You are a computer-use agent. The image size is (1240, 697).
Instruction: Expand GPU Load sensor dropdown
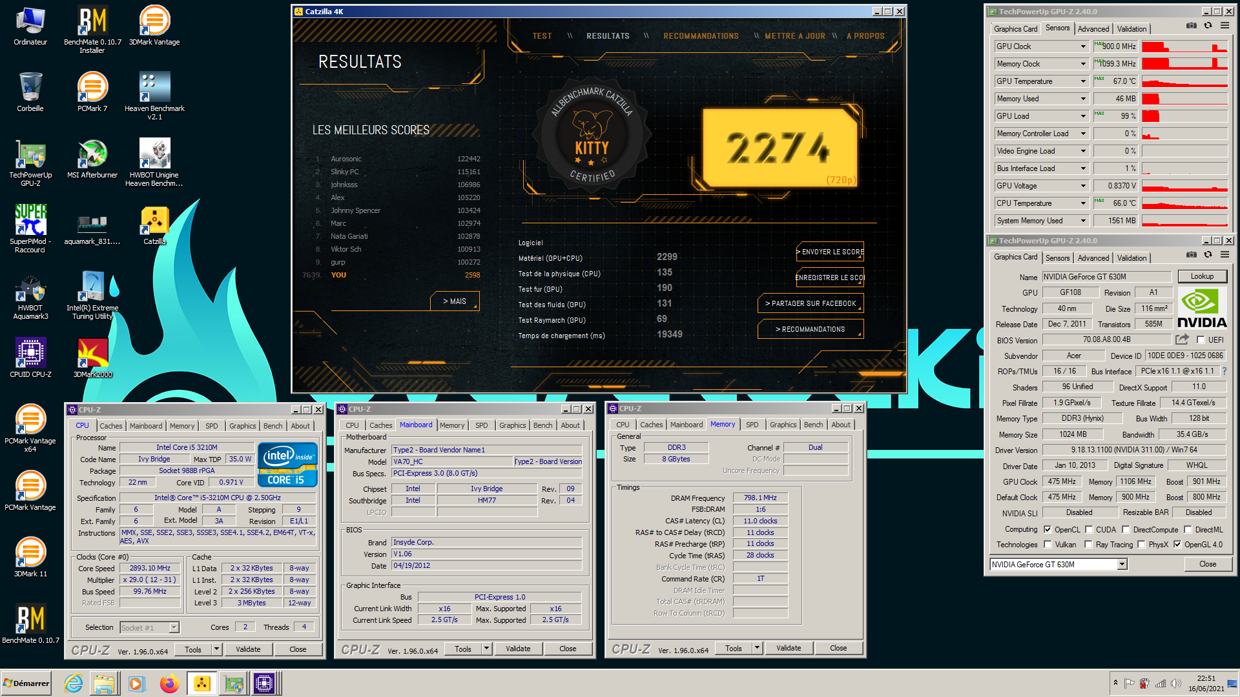coord(1083,116)
